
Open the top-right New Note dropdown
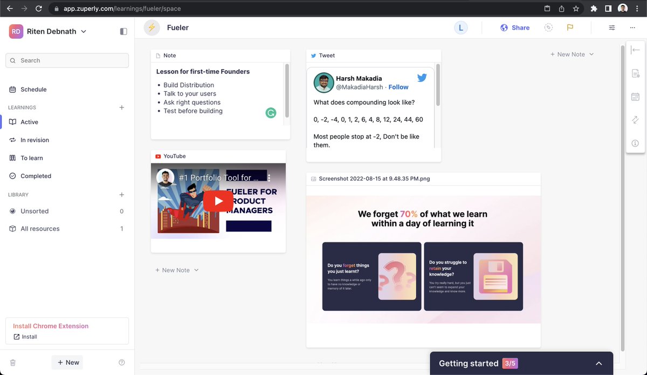(572, 54)
